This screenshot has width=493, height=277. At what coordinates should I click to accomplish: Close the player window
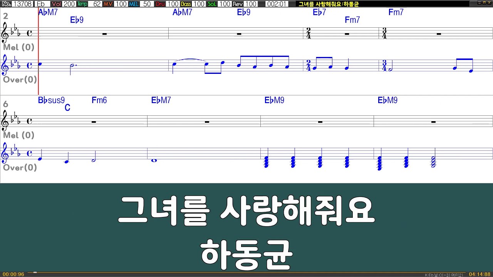pyautogui.click(x=490, y=3)
